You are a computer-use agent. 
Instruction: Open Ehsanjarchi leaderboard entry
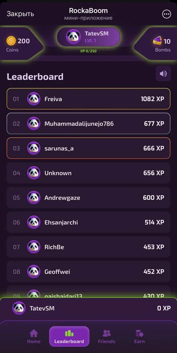[88, 222]
